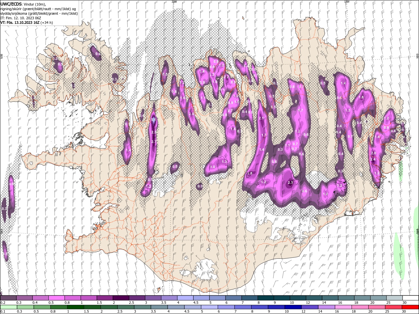Pick the light lavender 4 swatch, top legend
This screenshot has width=419, height=314.
[x=185, y=298]
